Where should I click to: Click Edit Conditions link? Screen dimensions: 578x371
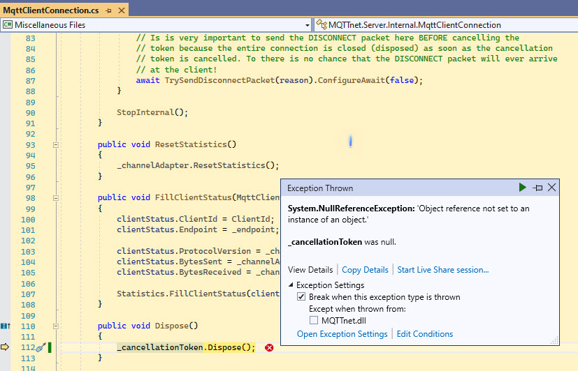[x=425, y=334]
